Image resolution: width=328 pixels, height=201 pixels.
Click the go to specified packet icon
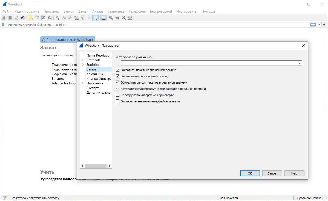pyautogui.click(x=76, y=18)
